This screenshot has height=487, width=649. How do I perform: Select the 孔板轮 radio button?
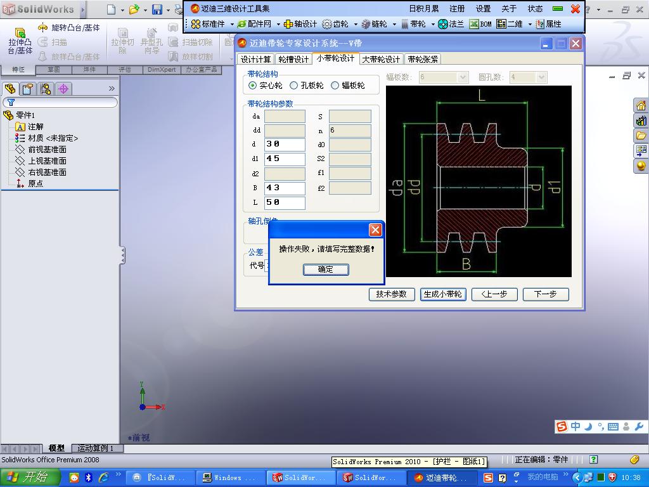click(x=293, y=86)
